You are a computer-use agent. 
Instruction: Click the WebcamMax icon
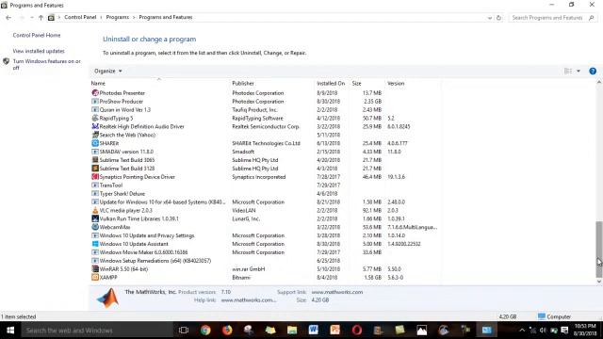(x=95, y=227)
